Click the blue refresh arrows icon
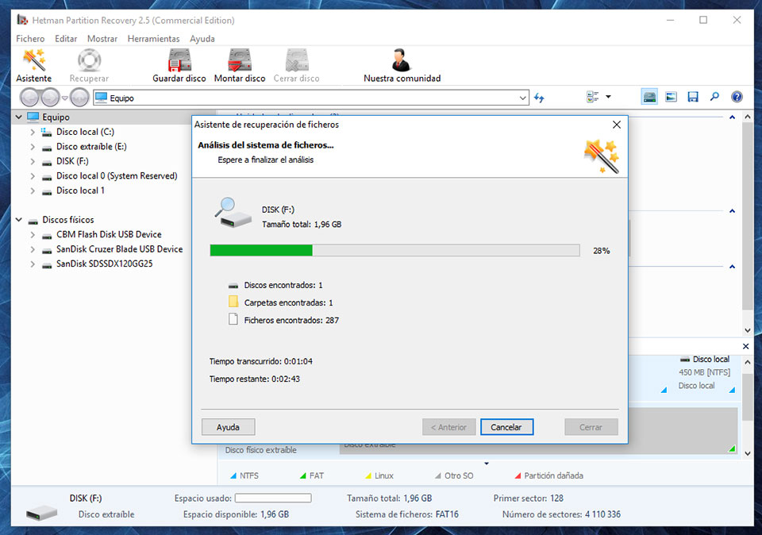This screenshot has width=762, height=535. coord(540,98)
